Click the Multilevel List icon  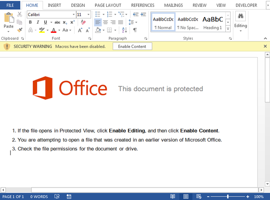pyautogui.click(x=121, y=14)
